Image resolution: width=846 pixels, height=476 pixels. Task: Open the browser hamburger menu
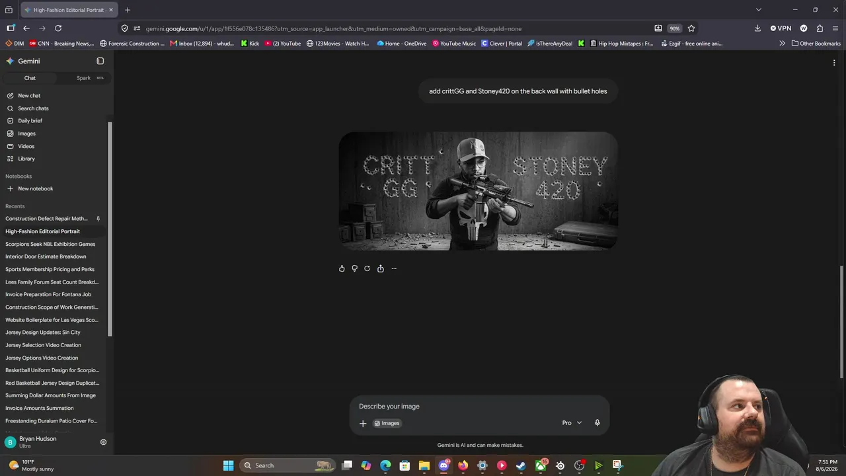point(835,28)
